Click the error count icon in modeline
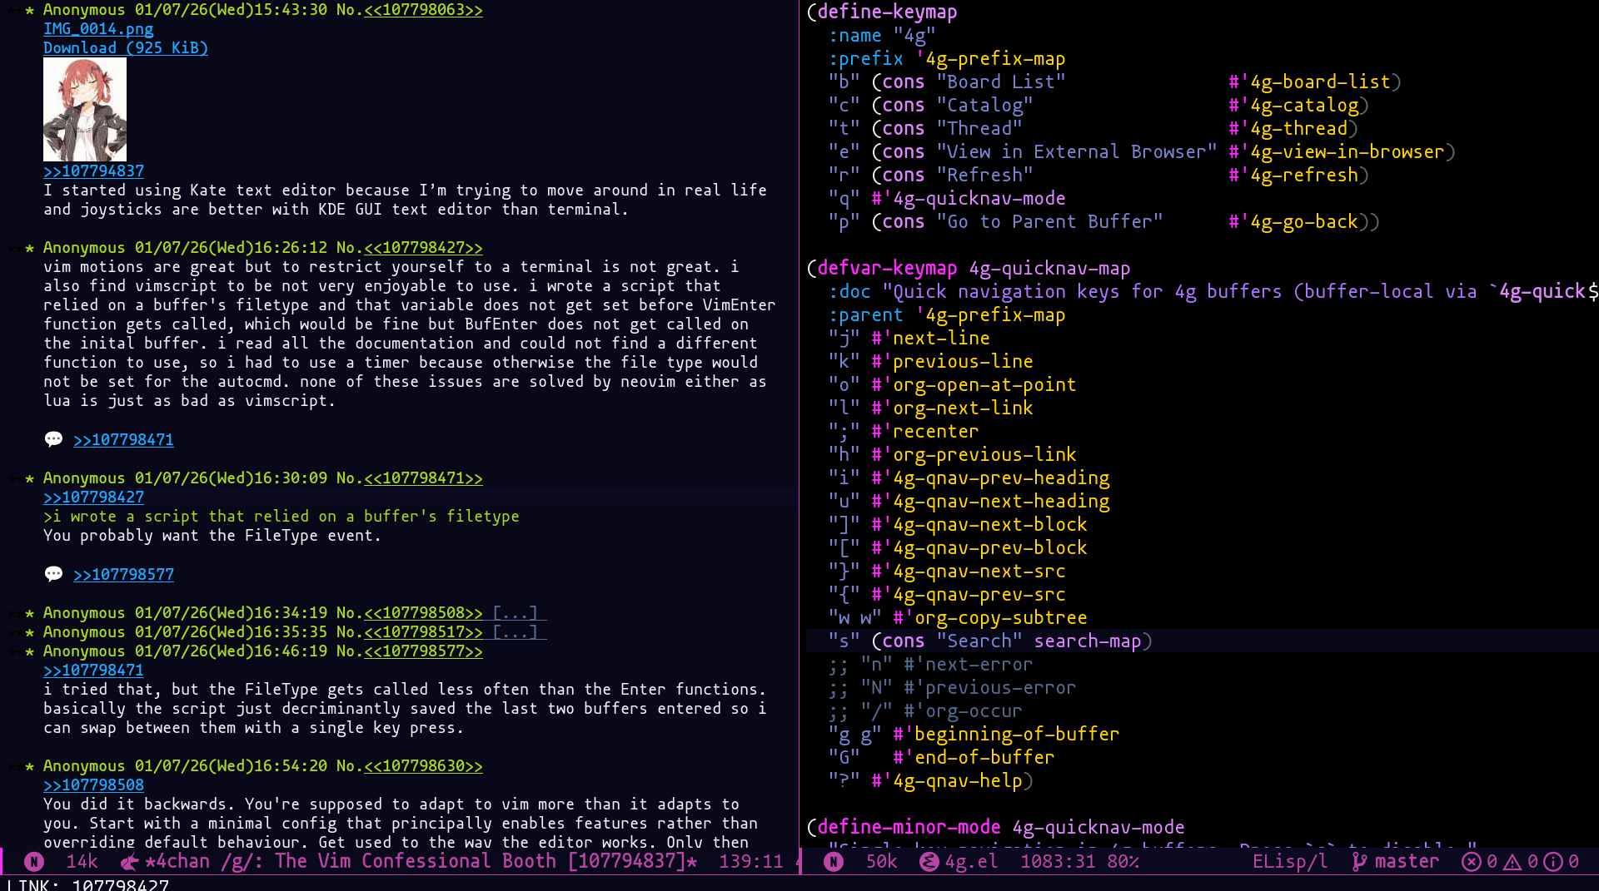 (1472, 862)
